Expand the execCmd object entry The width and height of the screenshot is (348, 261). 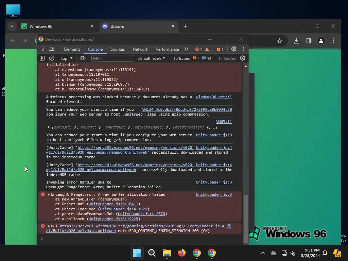tap(49, 127)
